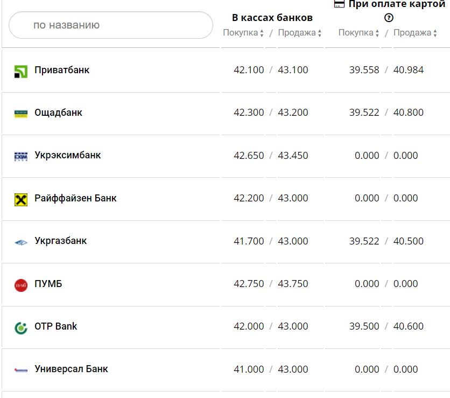This screenshot has width=450, height=398.
Task: Click the Укргазбанк logo icon
Action: (20, 242)
